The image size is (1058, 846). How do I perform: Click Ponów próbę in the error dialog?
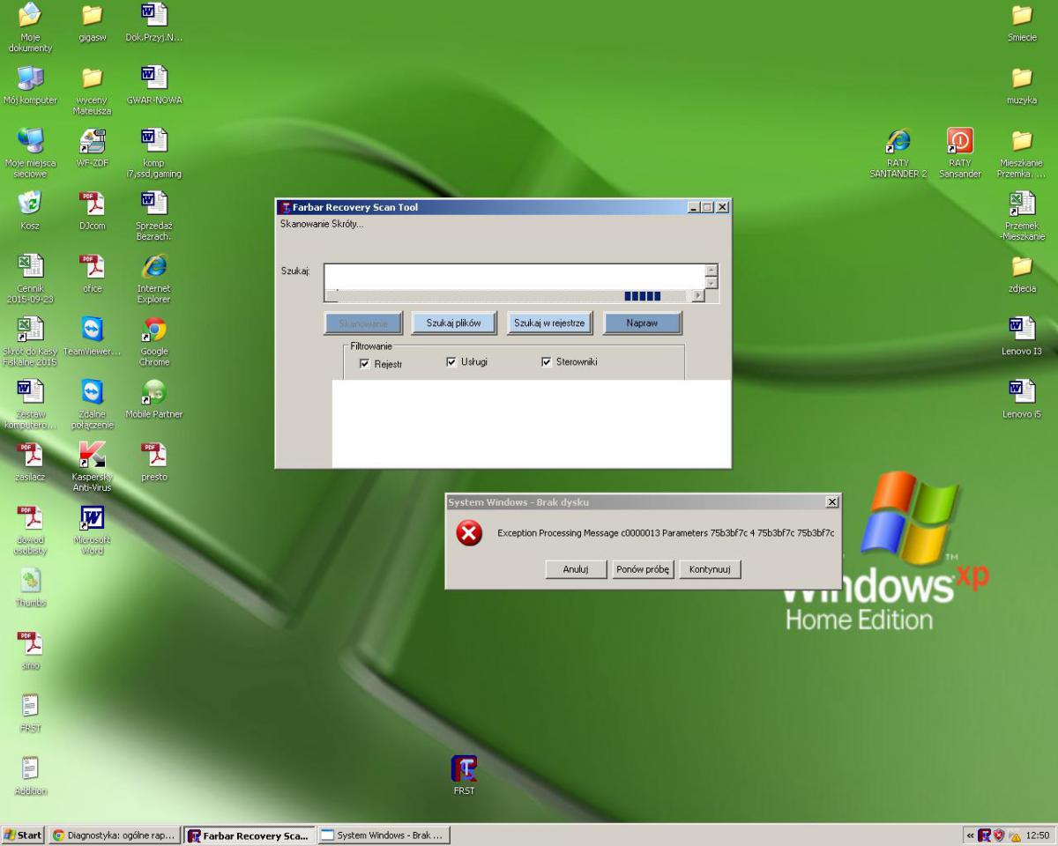(642, 569)
